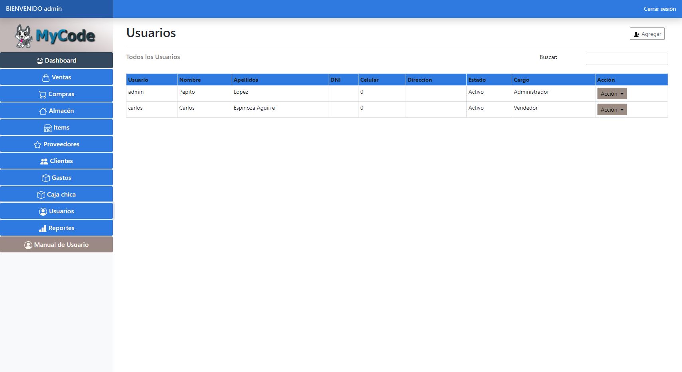Open the Caja chica menu section

[x=56, y=195]
